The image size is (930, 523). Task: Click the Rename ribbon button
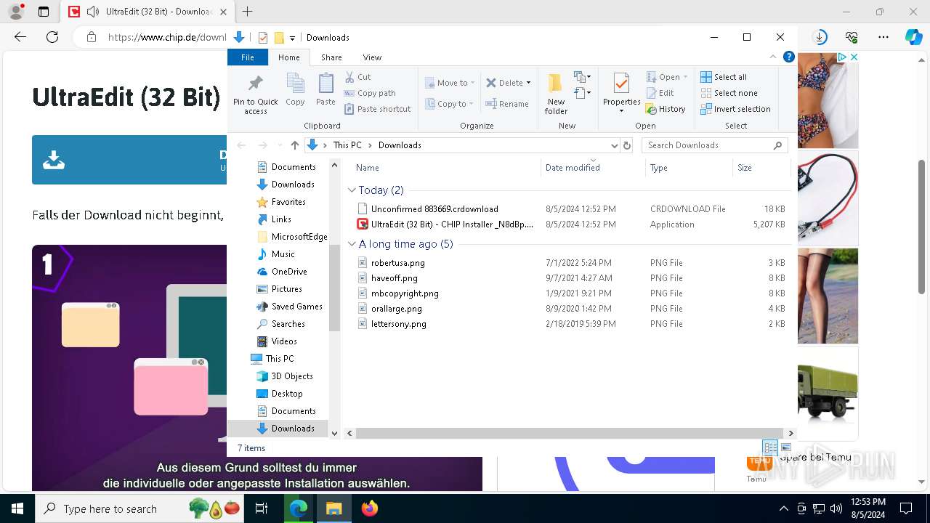[x=506, y=104]
